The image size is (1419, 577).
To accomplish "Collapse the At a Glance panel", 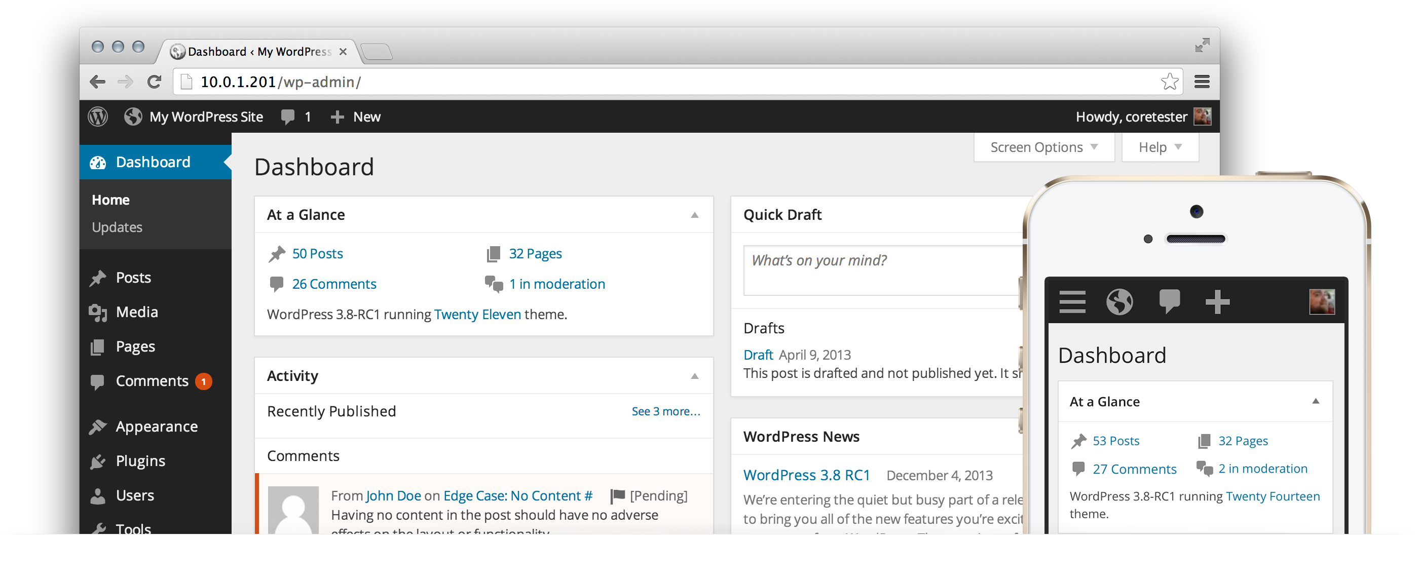I will (694, 215).
